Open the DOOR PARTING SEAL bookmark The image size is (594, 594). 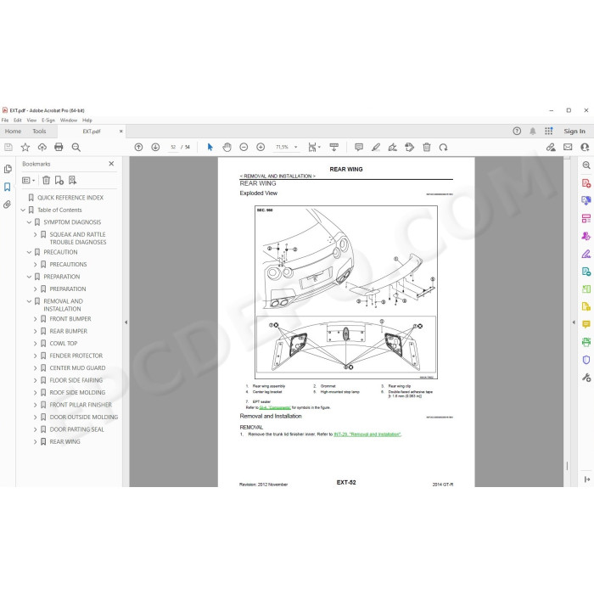(x=77, y=429)
